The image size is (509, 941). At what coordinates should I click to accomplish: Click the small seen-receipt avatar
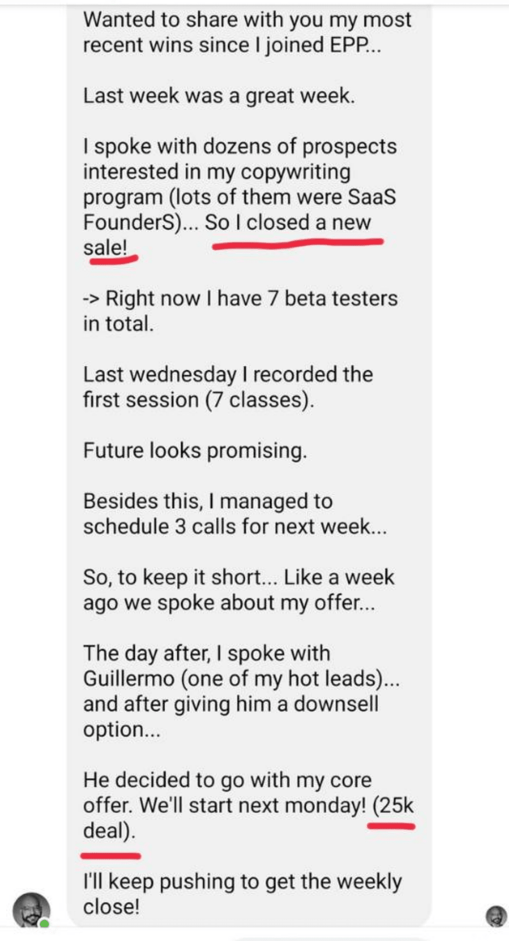[x=496, y=916]
